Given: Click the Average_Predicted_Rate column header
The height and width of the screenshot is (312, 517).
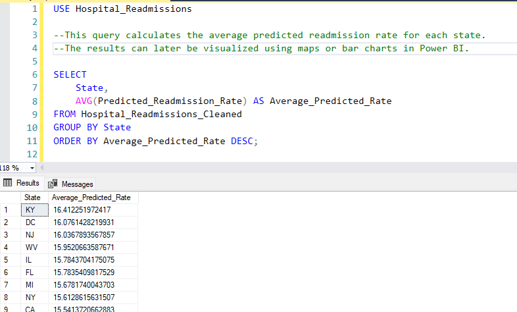Looking at the screenshot, I should coord(93,197).
